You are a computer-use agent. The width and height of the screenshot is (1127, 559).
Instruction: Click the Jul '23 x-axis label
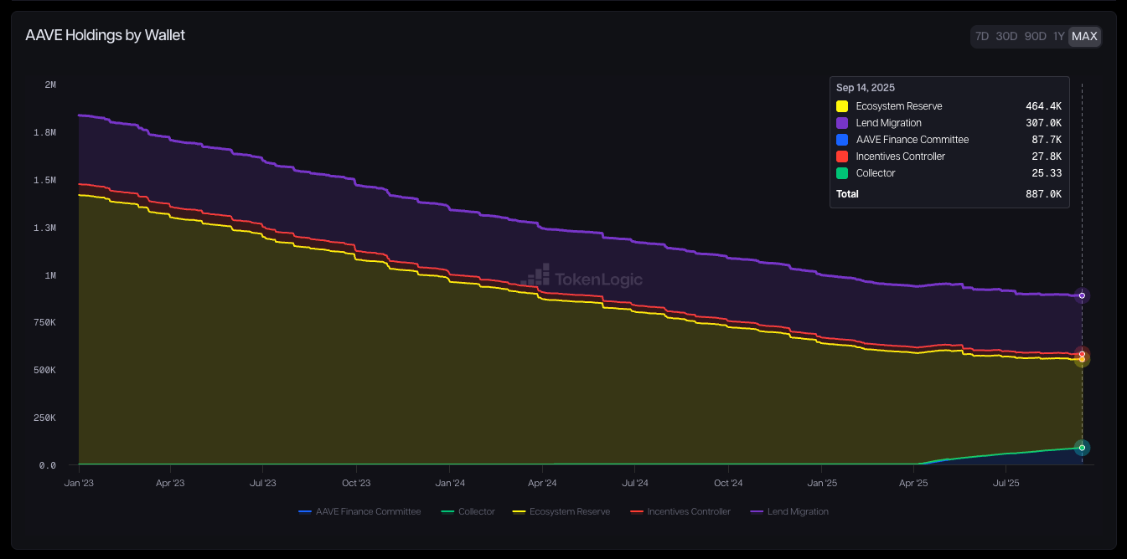click(x=263, y=483)
